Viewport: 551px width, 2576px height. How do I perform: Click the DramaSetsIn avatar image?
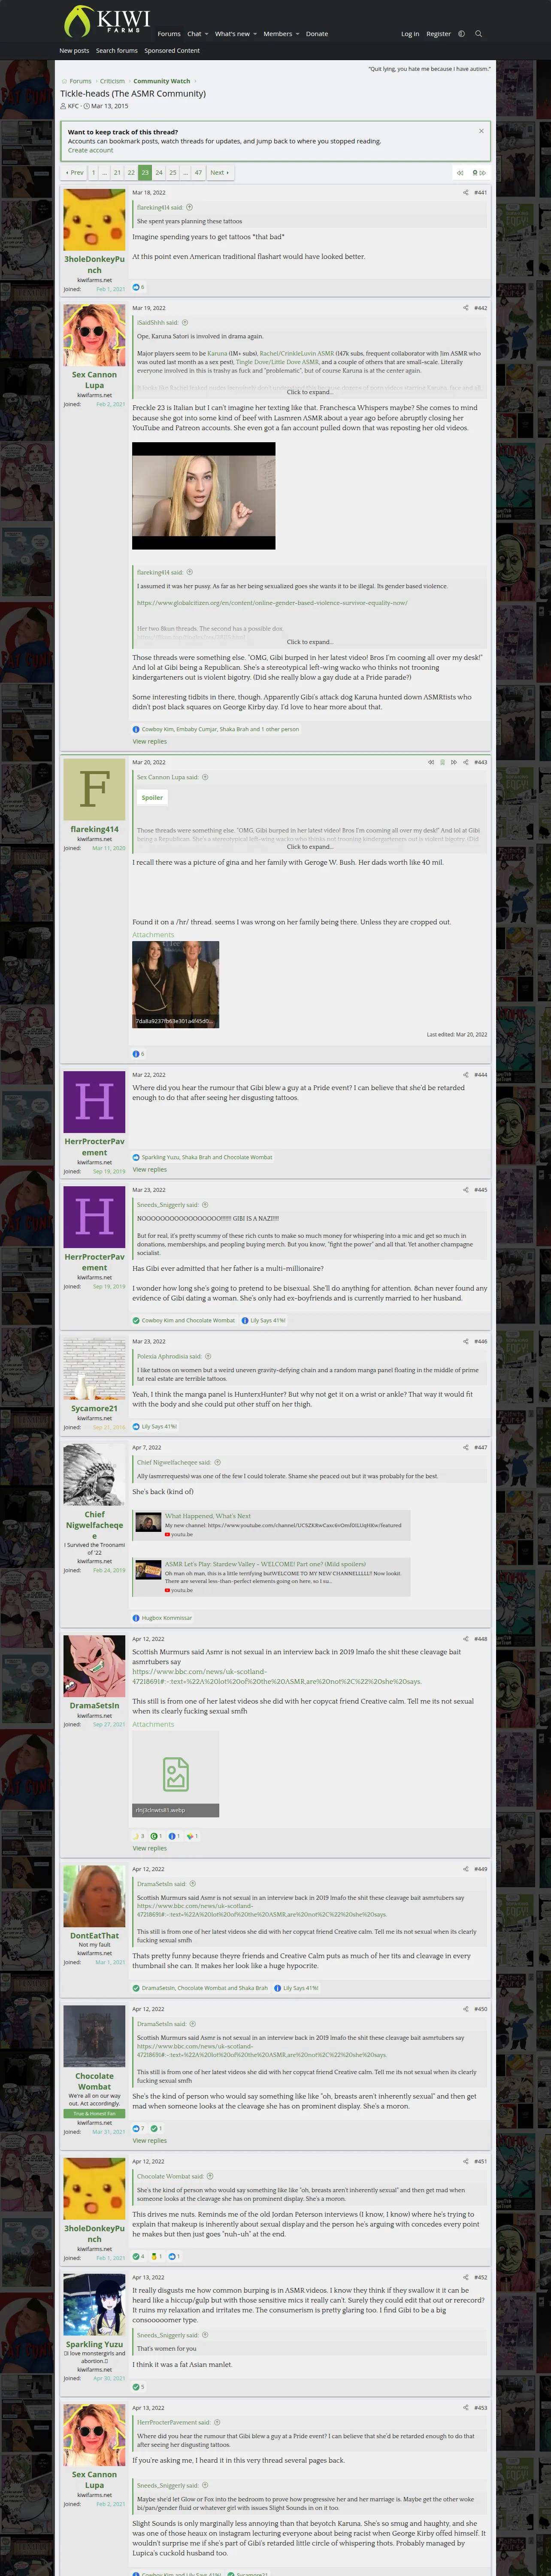tap(94, 1666)
